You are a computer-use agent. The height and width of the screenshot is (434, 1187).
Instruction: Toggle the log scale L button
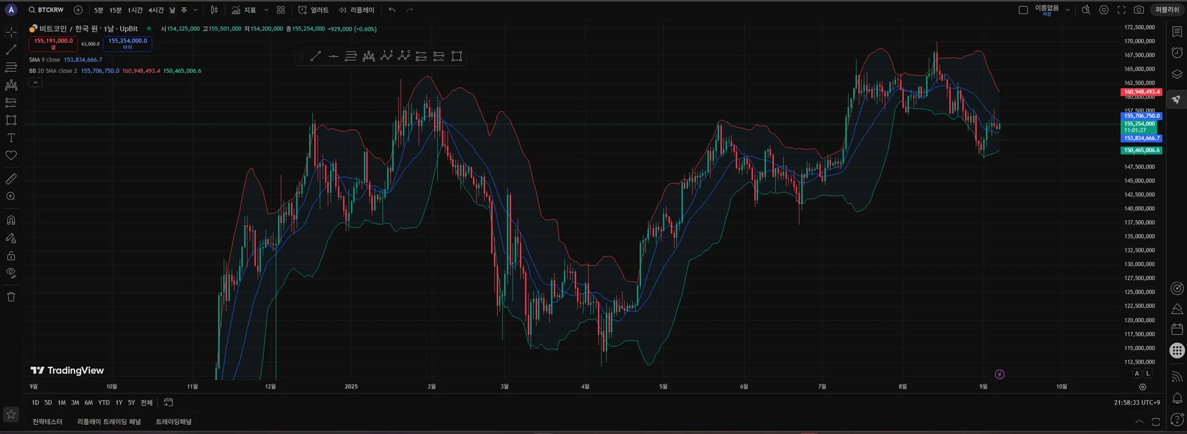[1148, 373]
